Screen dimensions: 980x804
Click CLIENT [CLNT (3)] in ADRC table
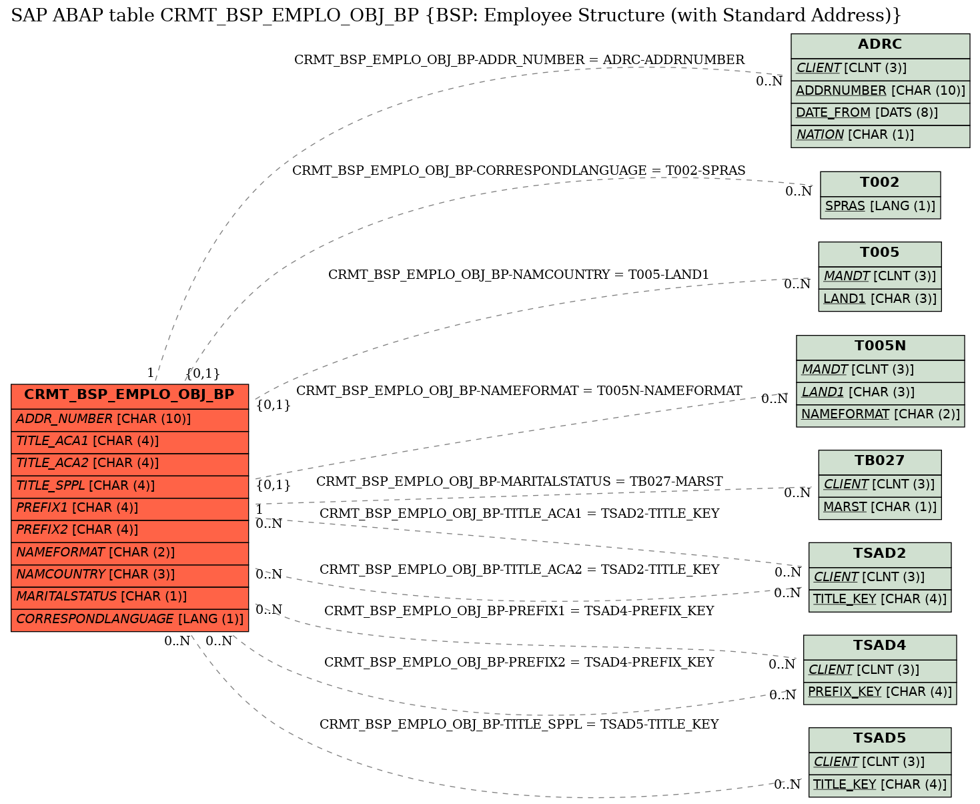click(x=881, y=69)
